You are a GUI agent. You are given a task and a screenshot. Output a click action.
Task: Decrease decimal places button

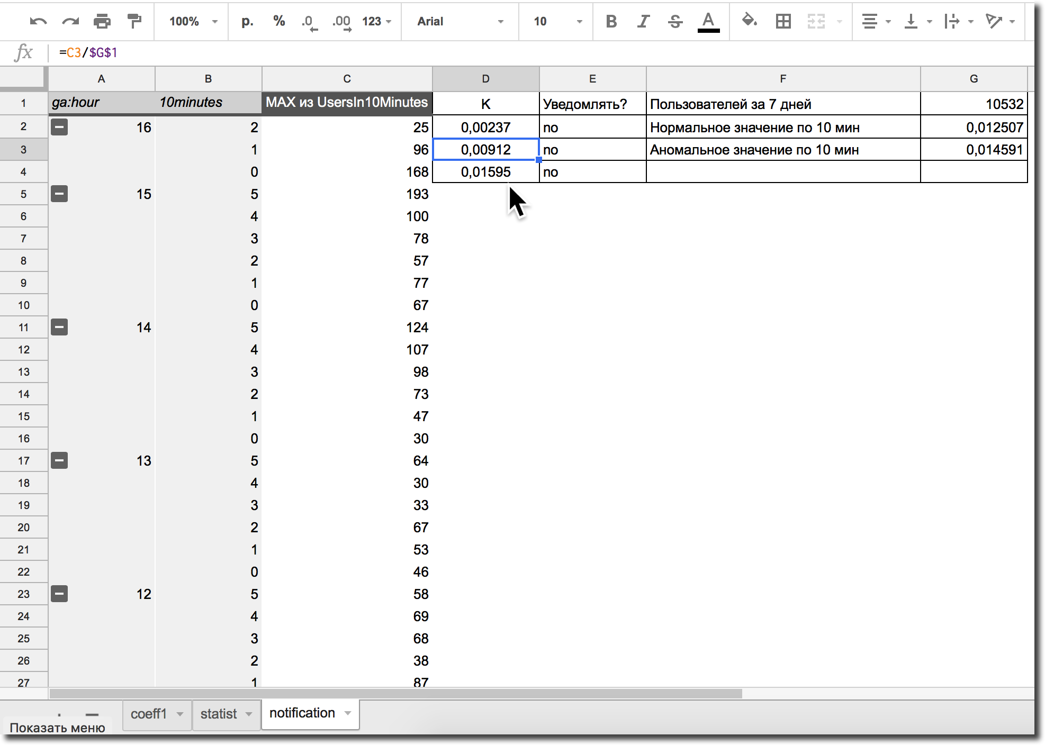(309, 22)
